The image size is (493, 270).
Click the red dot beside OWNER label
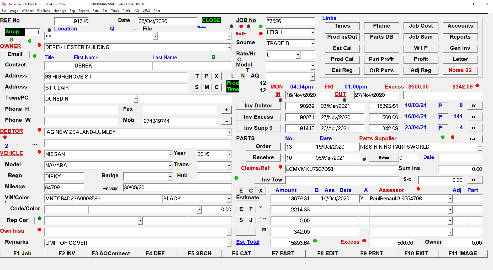click(39, 45)
